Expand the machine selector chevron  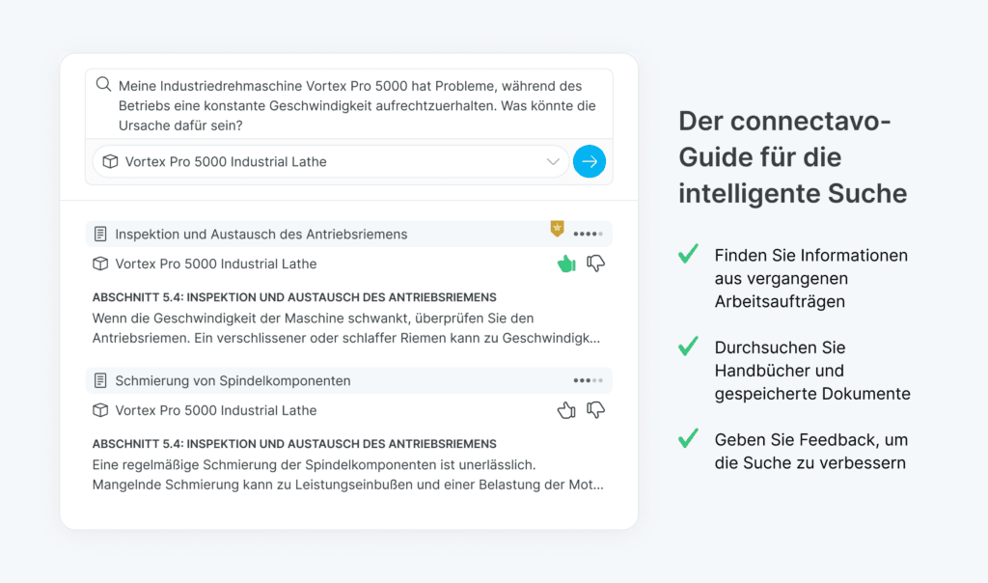pos(553,161)
